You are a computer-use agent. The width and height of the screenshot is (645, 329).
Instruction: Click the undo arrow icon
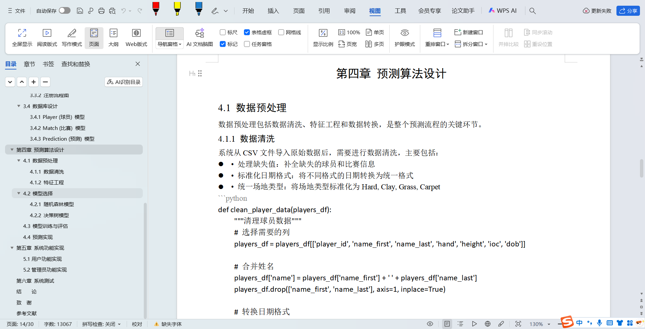[x=124, y=11]
